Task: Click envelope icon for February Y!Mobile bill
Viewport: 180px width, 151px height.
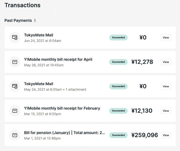Action: [15, 111]
